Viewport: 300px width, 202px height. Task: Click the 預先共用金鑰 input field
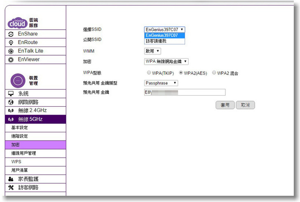coord(185,92)
